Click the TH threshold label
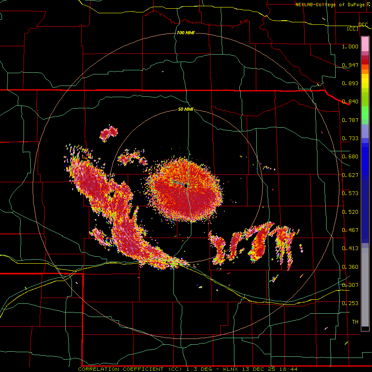This screenshot has width=372, height=372. (x=355, y=322)
